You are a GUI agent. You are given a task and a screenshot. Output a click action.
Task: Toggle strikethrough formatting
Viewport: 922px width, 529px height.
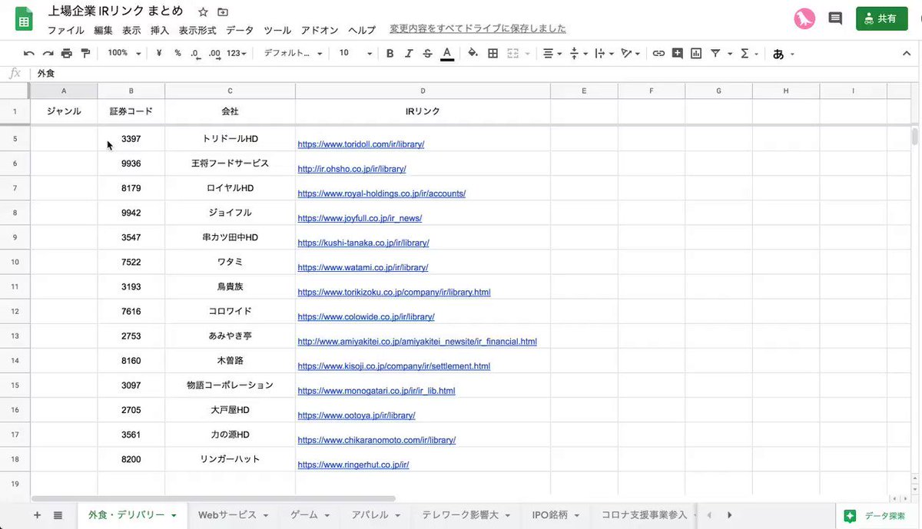(427, 54)
